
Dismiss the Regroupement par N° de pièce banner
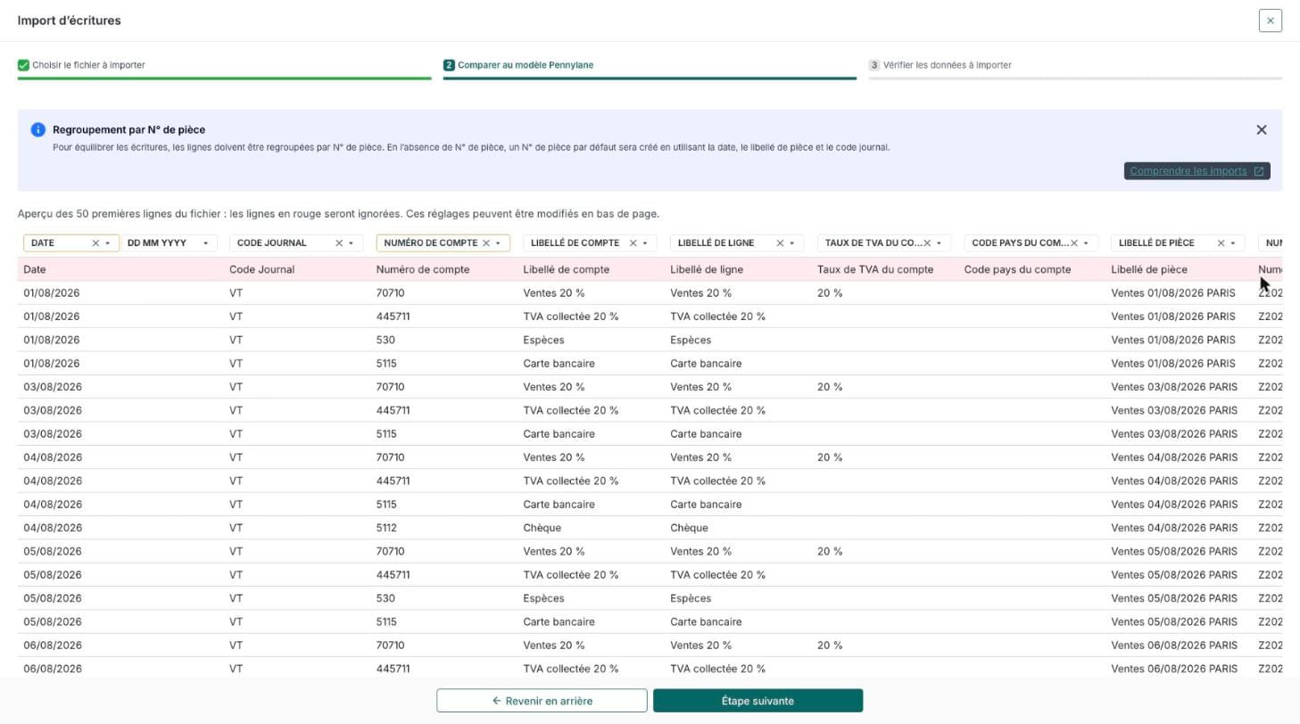(x=1262, y=130)
